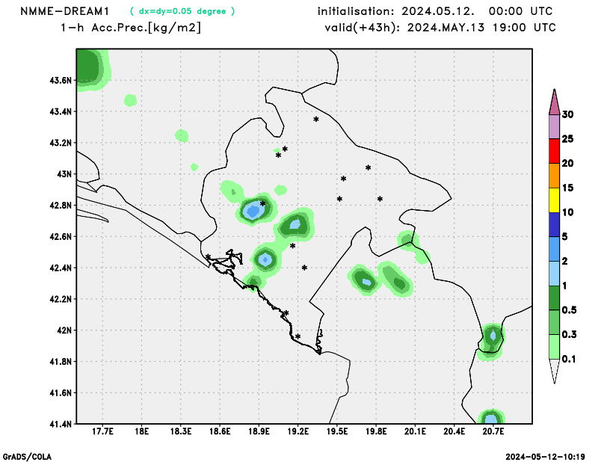Click the 17.7E longitude label
This screenshot has height=462, width=598.
(x=102, y=431)
